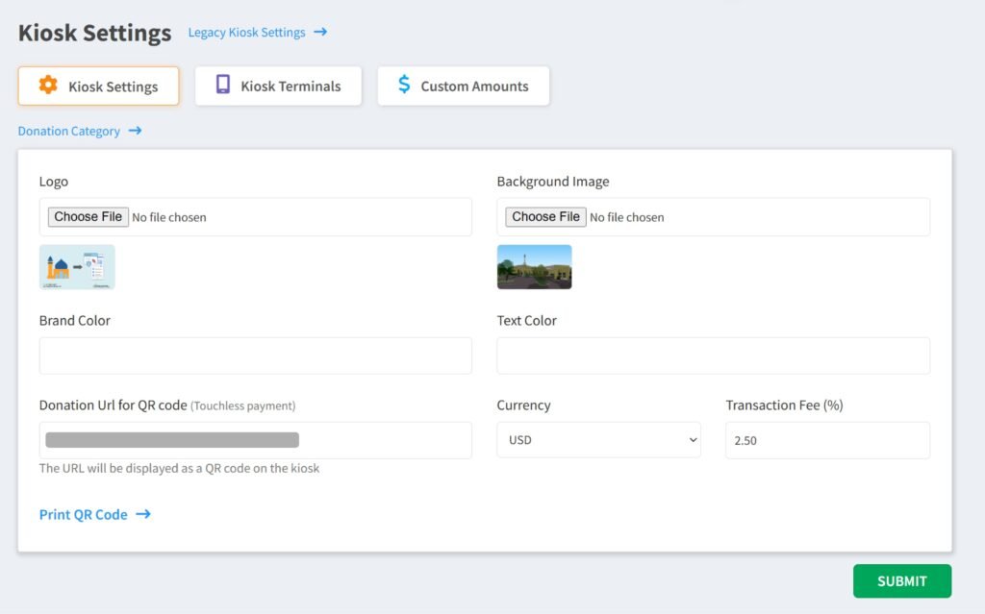Click the Brand Color field
This screenshot has height=614, width=985.
255,356
